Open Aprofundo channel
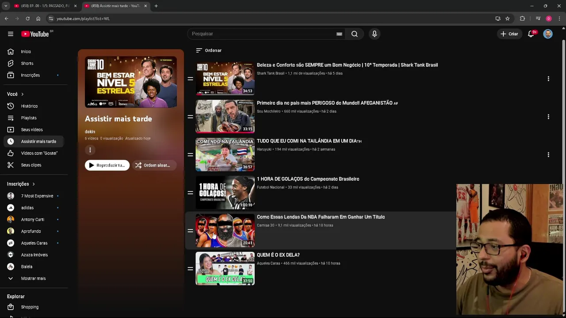This screenshot has height=318, width=566. pyautogui.click(x=34, y=231)
